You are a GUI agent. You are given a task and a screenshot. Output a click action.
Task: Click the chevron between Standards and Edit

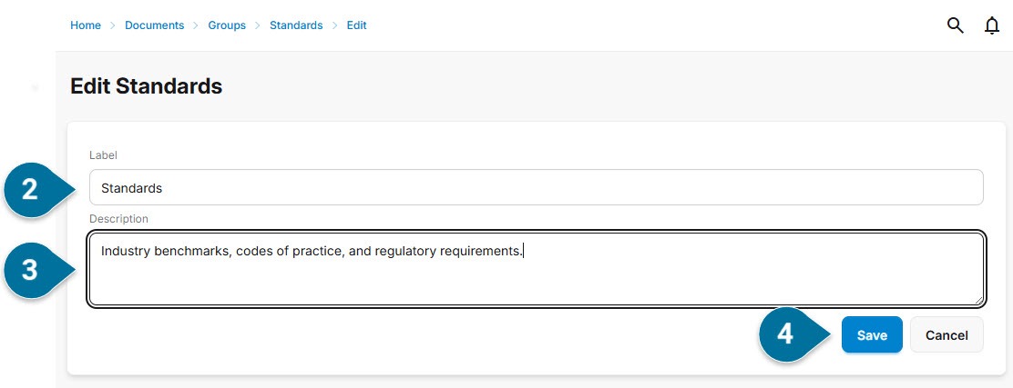click(x=334, y=25)
